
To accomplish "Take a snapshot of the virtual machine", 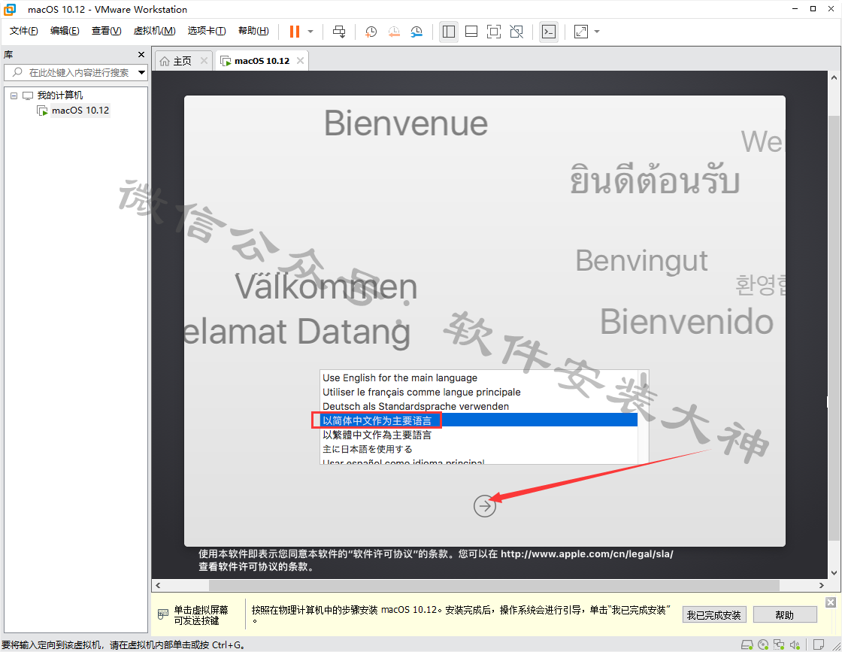I will tap(371, 32).
